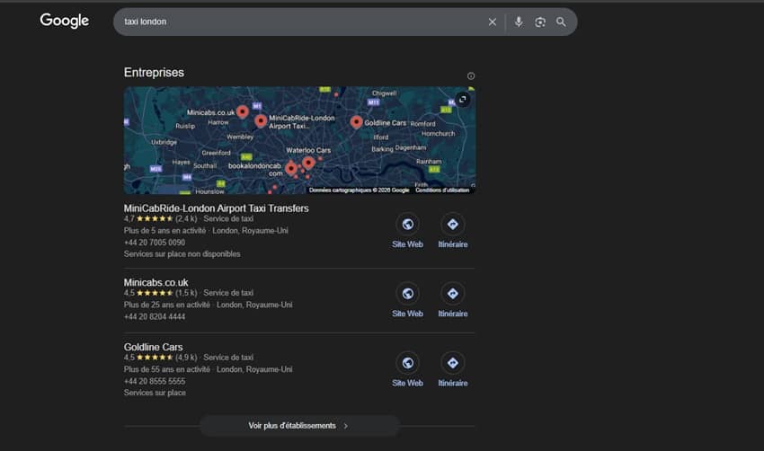
Task: Open the Minicabs.co.uk listing title
Action: 155,282
